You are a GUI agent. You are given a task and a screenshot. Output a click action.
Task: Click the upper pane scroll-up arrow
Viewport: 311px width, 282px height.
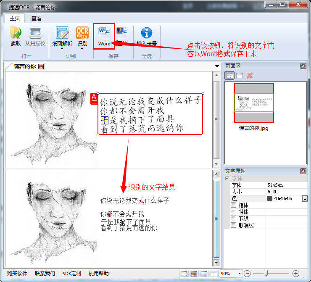tap(216, 75)
